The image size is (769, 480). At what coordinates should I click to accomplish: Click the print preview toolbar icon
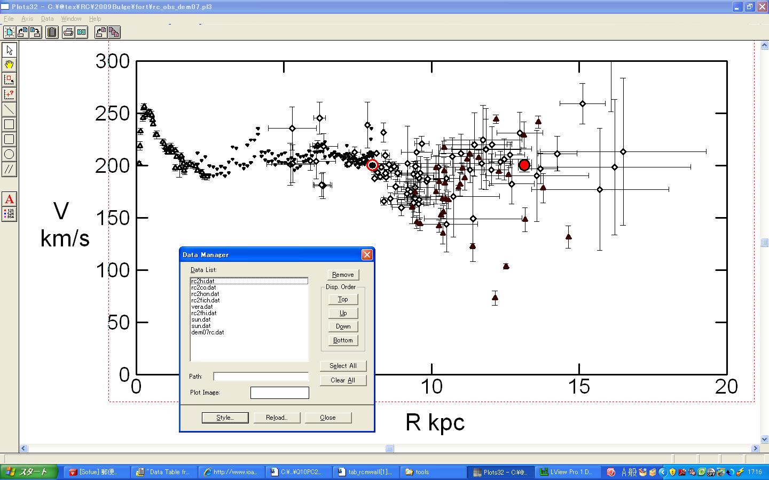coord(81,32)
